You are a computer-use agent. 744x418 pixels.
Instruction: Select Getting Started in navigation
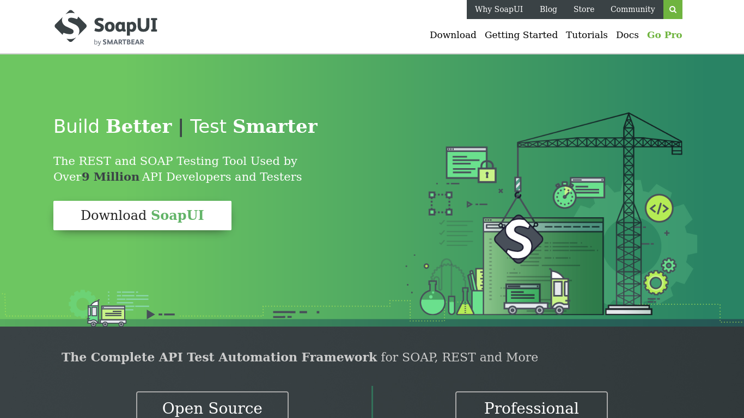pyautogui.click(x=521, y=35)
